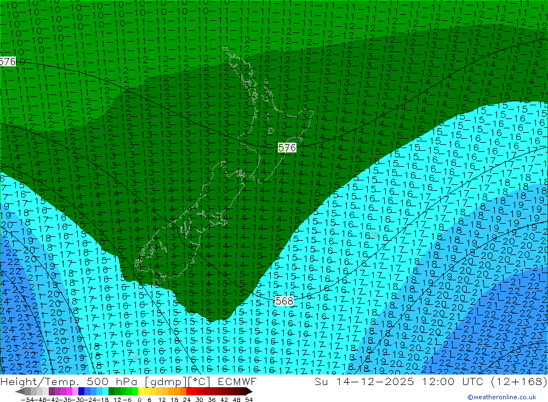The height and width of the screenshot is (402, 548).
Task: Open the weatheronline.co.uk link
Action: click(x=505, y=398)
